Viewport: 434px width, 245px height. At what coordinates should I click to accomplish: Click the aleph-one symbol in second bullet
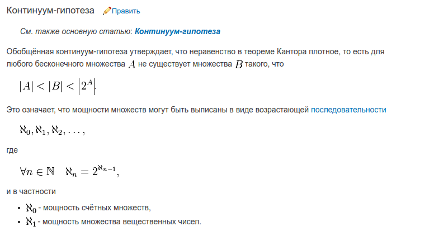click(31, 222)
